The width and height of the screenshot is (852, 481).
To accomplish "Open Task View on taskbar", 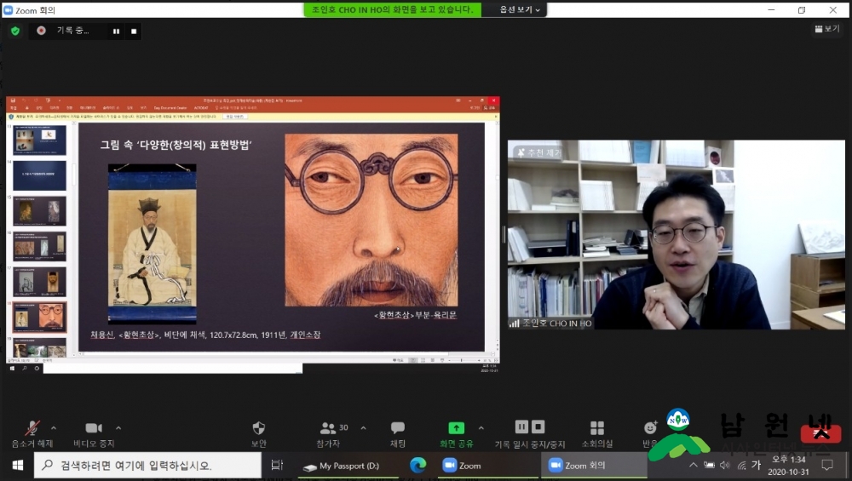I will (277, 466).
